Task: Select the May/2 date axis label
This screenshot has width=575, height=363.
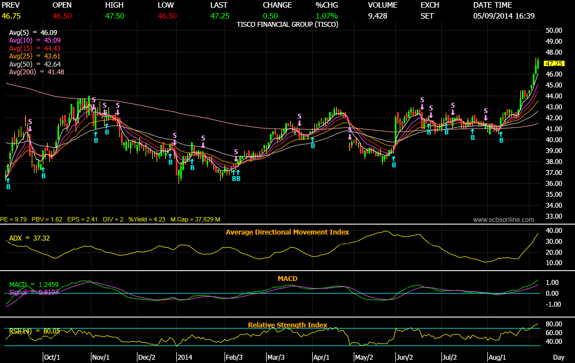Action: (364, 358)
